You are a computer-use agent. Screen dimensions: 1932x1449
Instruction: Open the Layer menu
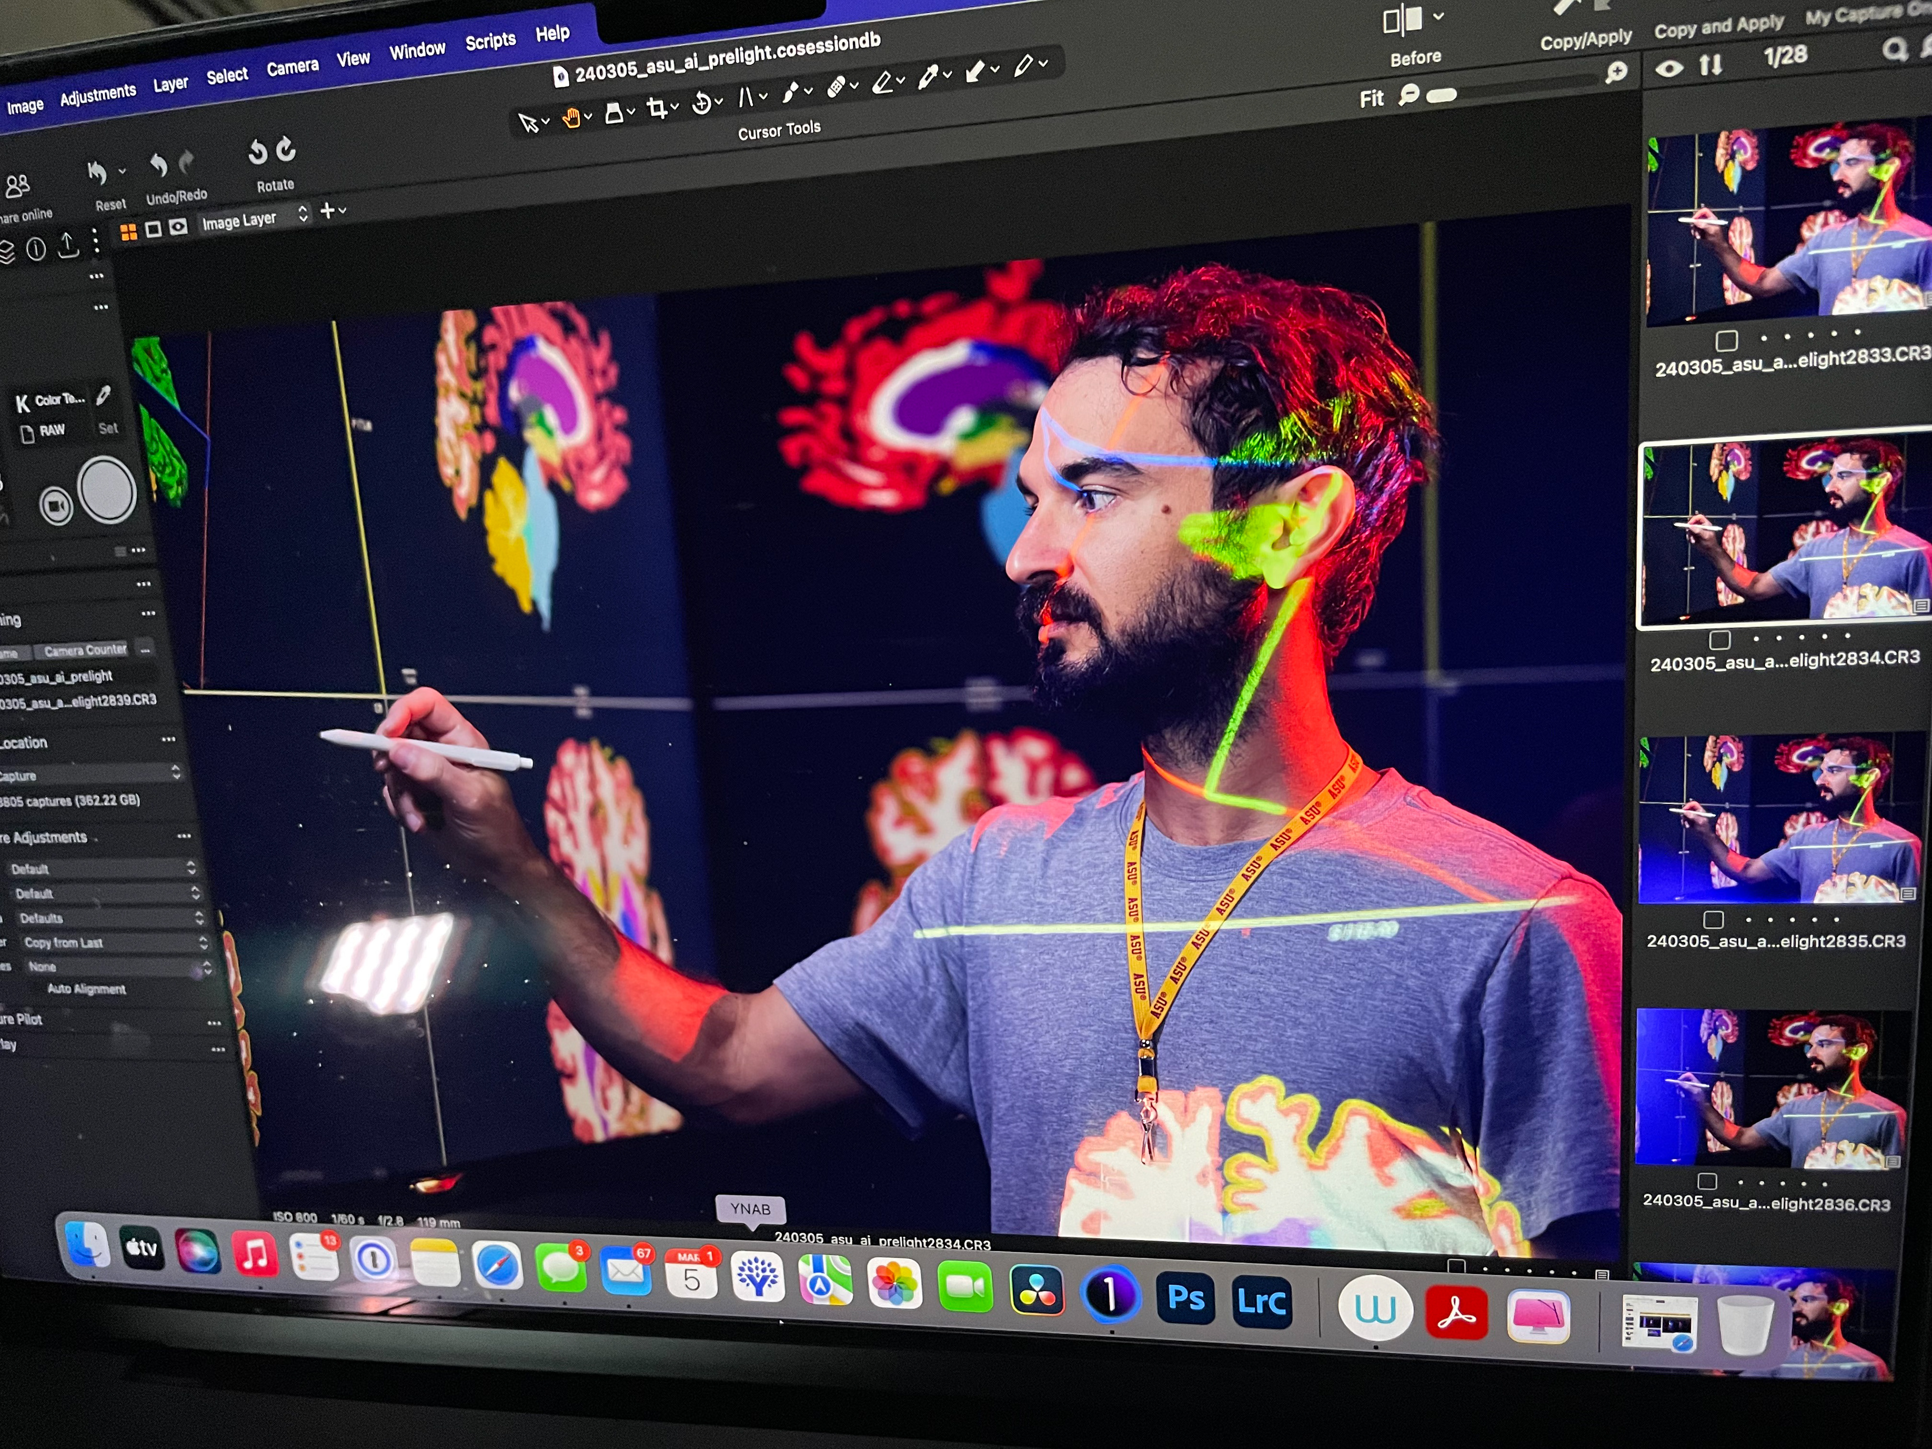pyautogui.click(x=171, y=84)
